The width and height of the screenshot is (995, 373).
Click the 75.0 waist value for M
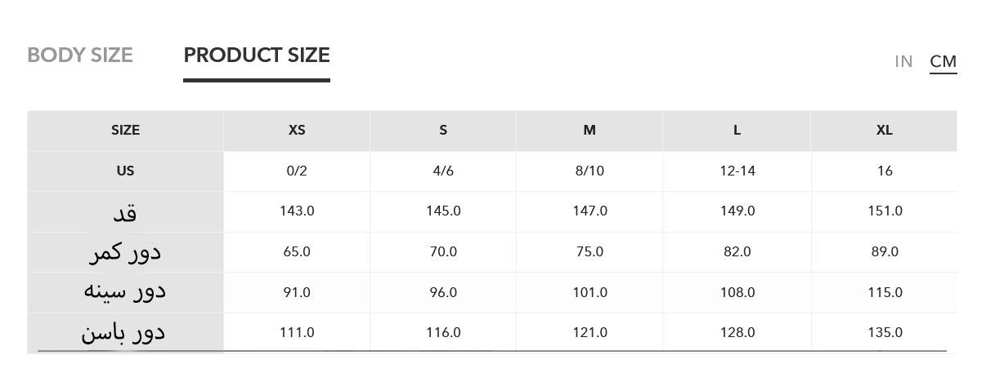click(x=589, y=252)
